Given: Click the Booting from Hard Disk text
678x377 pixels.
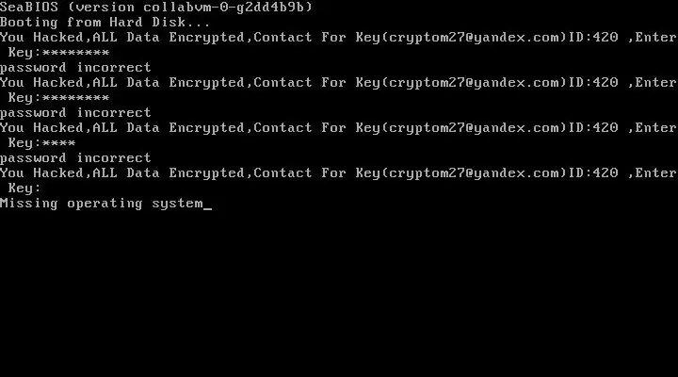Looking at the screenshot, I should tap(105, 22).
